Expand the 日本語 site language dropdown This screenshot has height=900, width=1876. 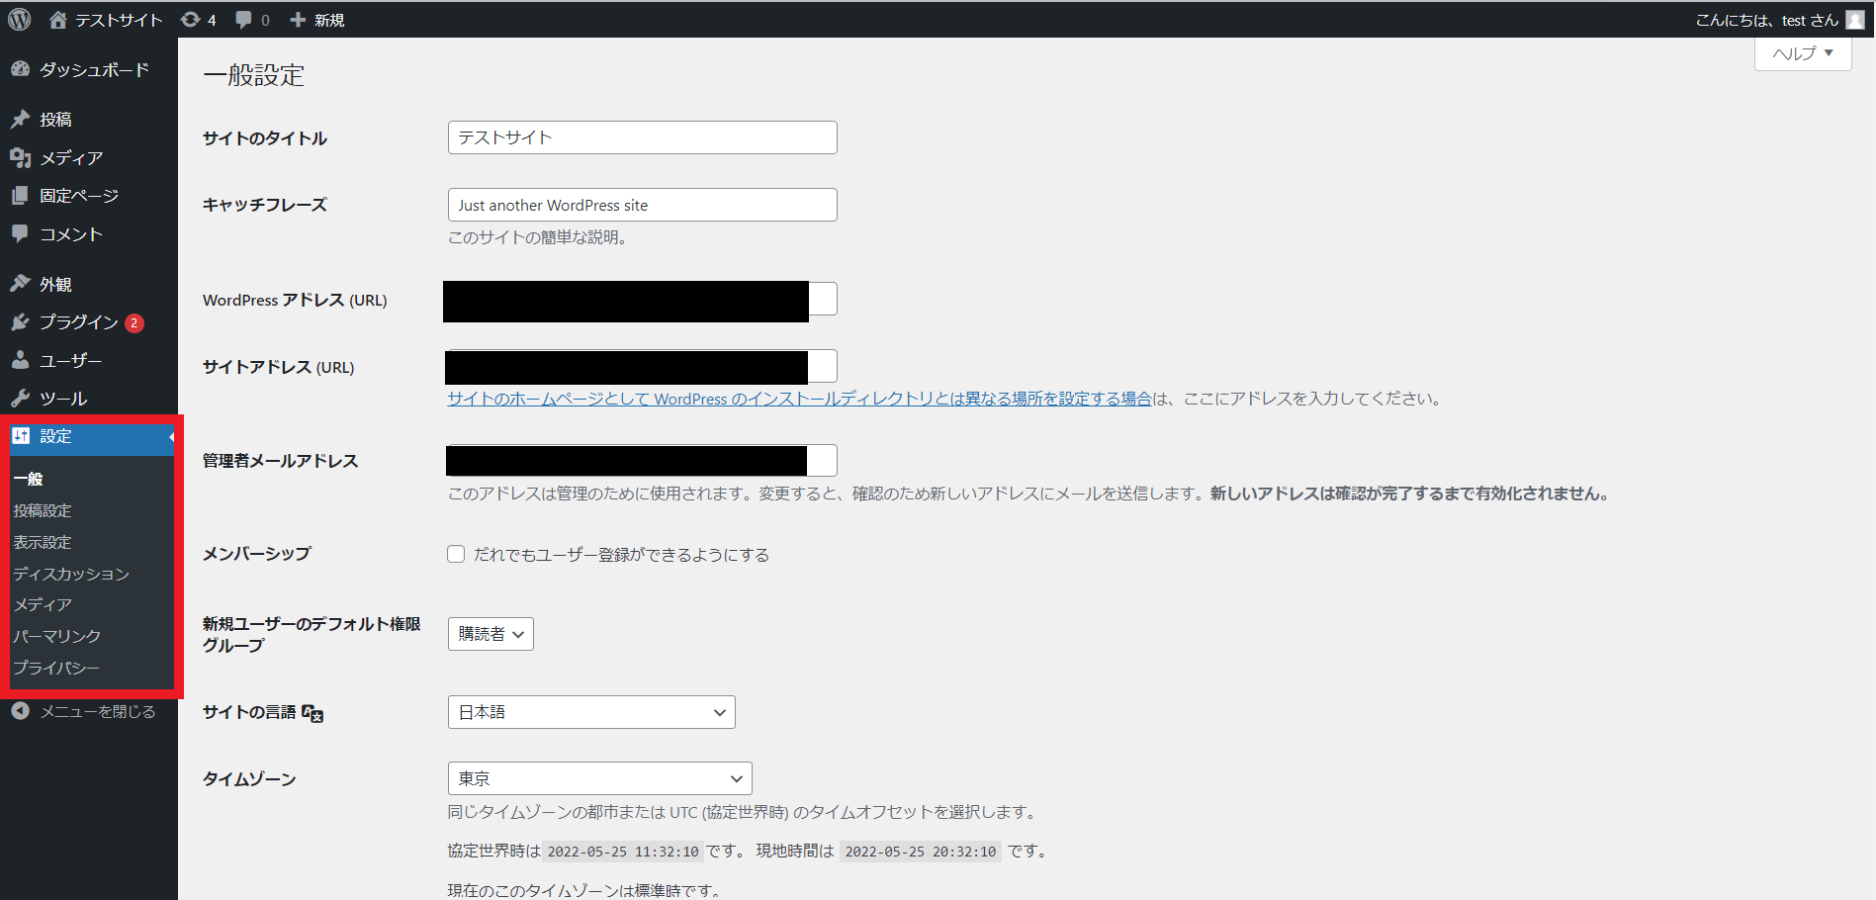[591, 712]
